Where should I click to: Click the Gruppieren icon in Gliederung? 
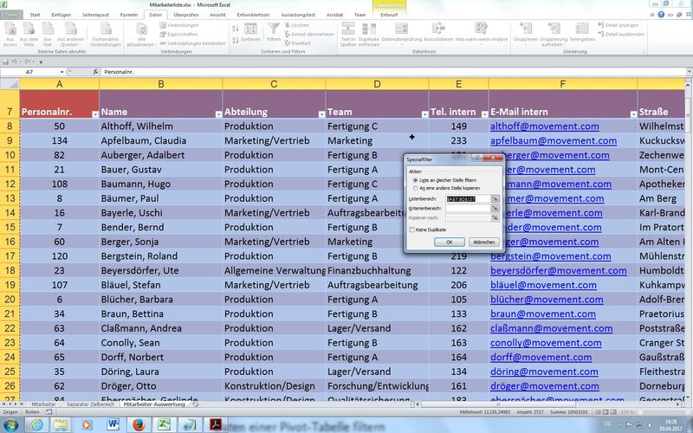point(525,33)
